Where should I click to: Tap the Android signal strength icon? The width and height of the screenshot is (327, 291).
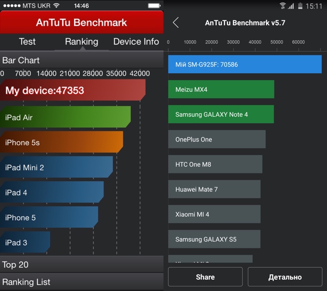click(x=291, y=6)
